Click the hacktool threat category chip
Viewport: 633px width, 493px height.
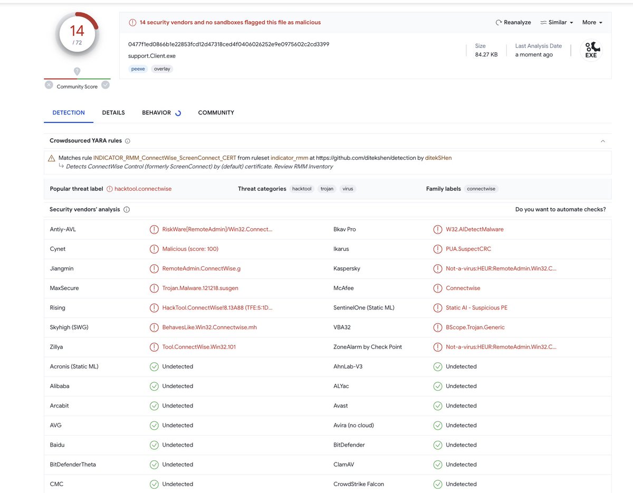302,189
